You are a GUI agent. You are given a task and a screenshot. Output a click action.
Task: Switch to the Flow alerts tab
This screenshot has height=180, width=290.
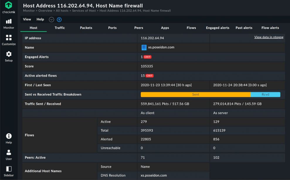click(x=270, y=28)
